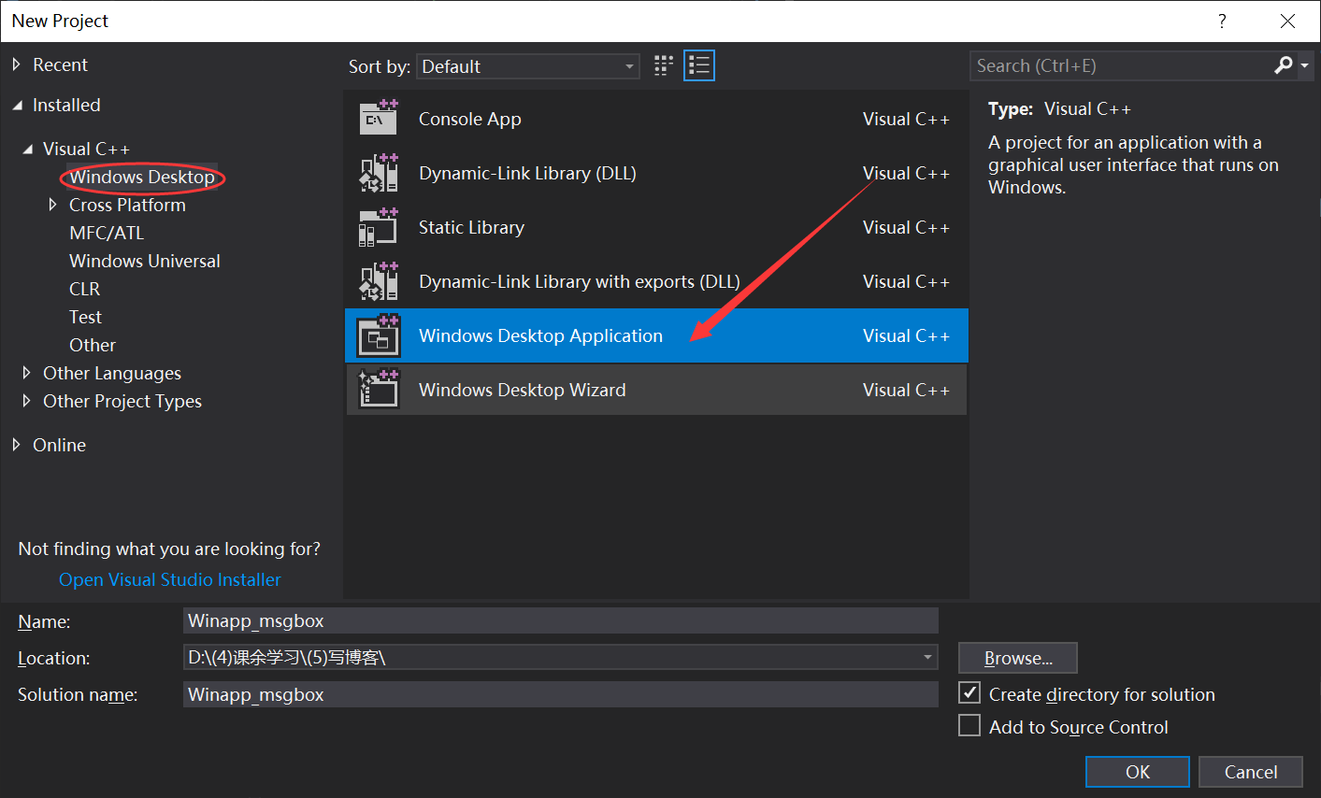Click the Windows Desktop Application icon

coord(379,335)
